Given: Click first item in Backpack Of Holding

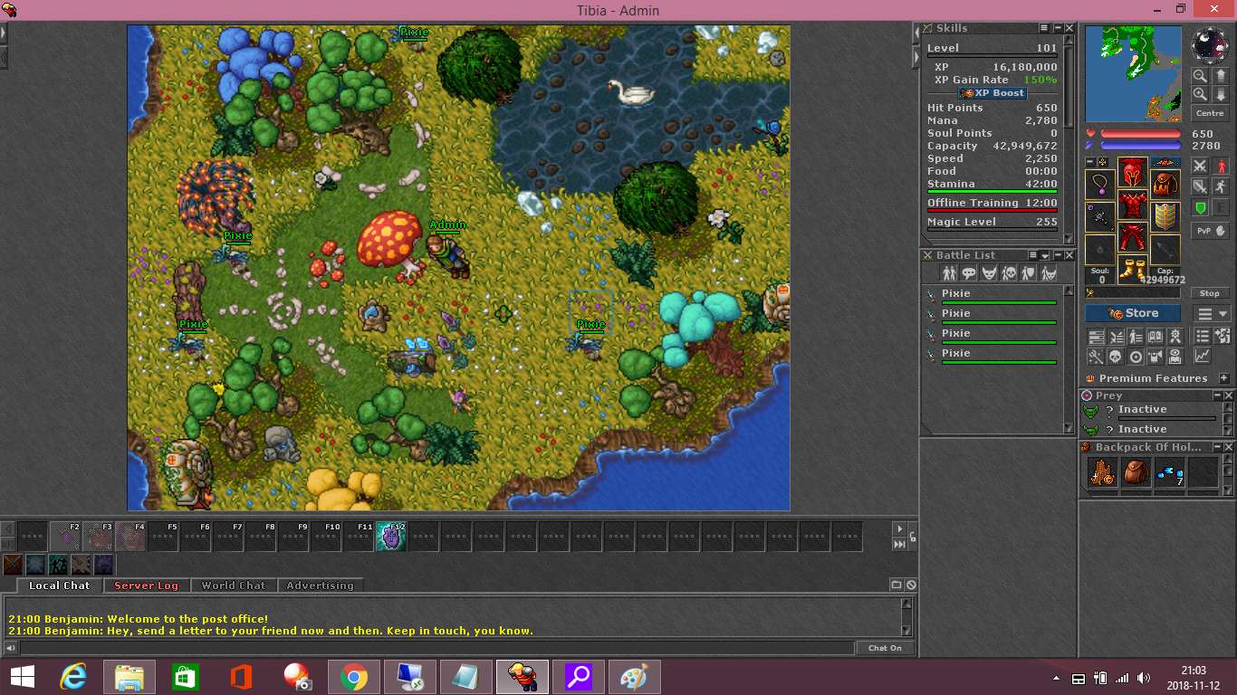Looking at the screenshot, I should point(1102,472).
